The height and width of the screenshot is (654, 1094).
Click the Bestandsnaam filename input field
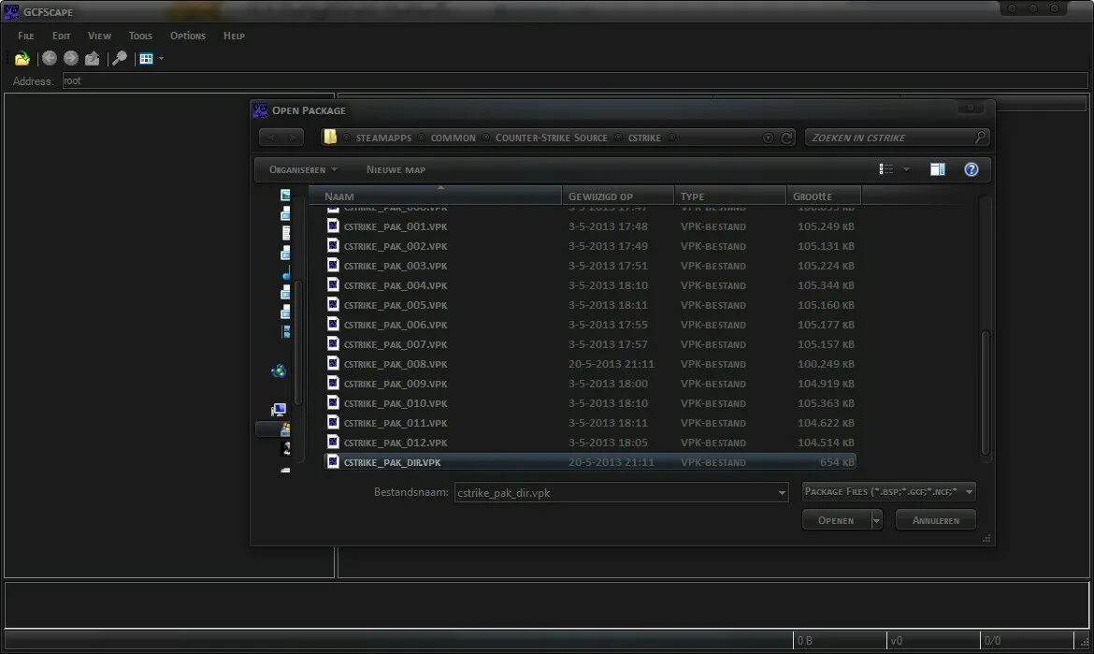614,493
